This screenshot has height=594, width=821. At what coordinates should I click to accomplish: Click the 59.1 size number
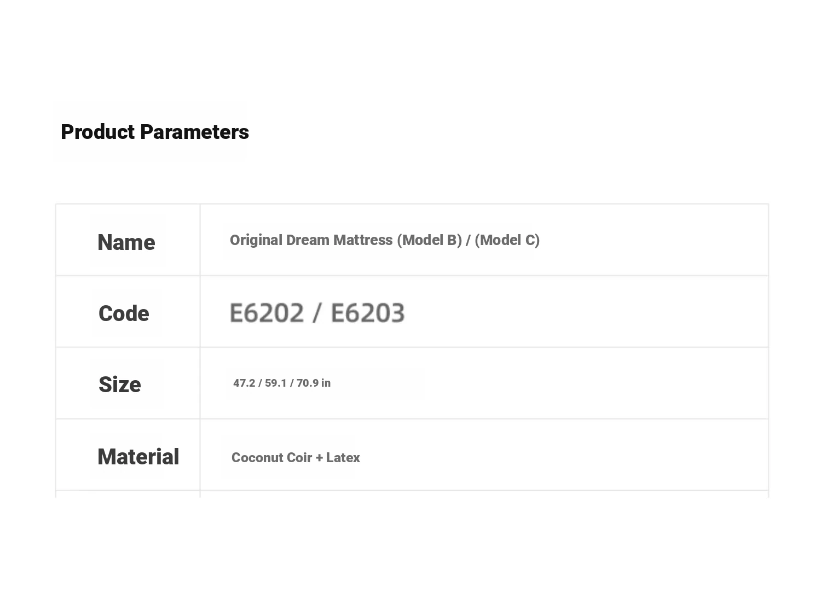276,383
